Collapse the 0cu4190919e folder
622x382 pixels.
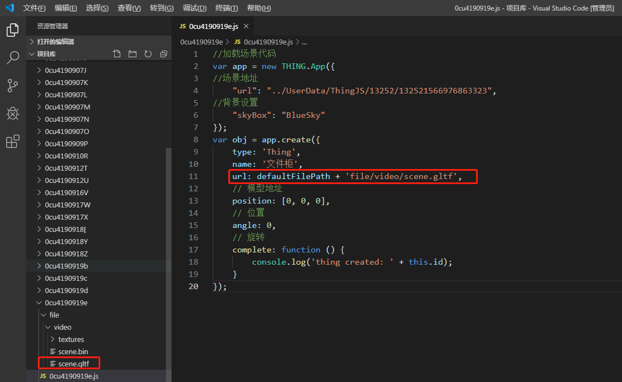pos(99,302)
